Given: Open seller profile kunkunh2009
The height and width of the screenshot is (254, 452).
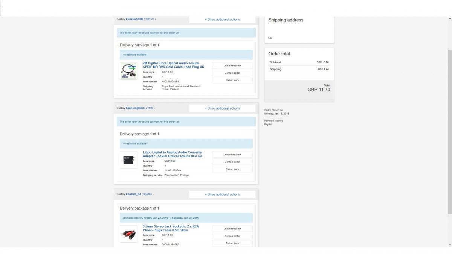Looking at the screenshot, I should (x=135, y=19).
